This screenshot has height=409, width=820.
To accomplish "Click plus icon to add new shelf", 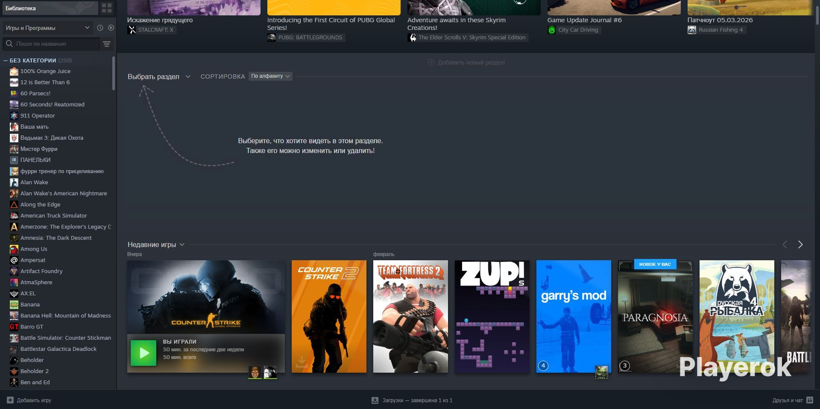I will [x=431, y=62].
